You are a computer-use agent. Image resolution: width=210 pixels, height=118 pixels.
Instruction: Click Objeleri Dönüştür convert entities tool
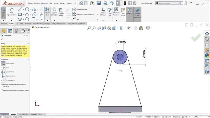pos(54,12)
